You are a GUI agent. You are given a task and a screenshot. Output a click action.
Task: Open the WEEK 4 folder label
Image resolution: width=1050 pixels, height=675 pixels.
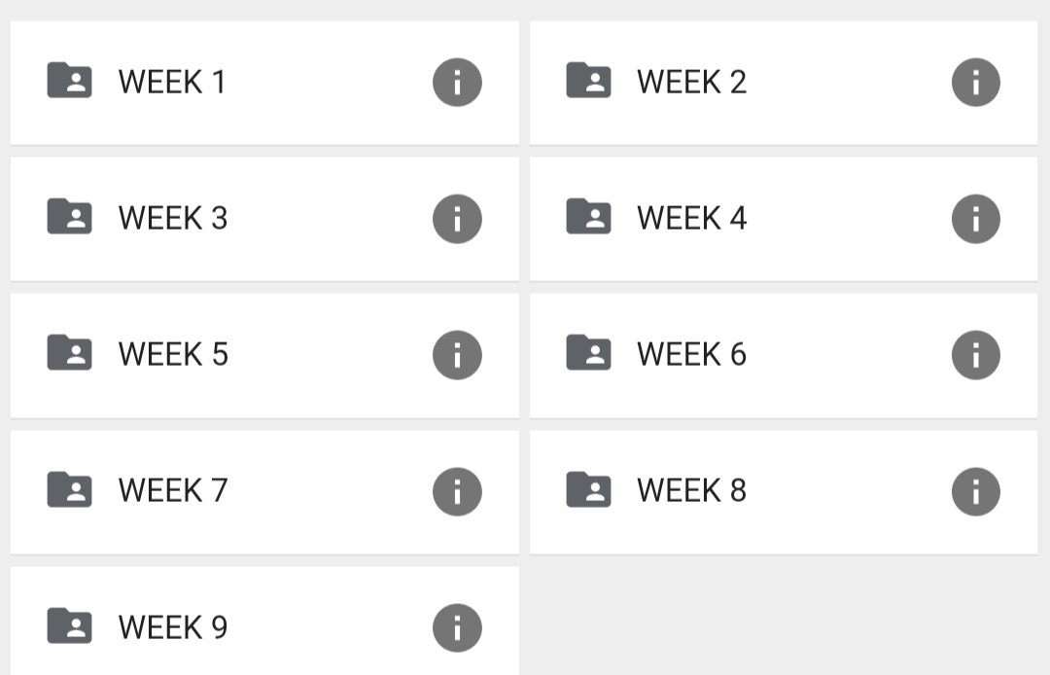[692, 218]
